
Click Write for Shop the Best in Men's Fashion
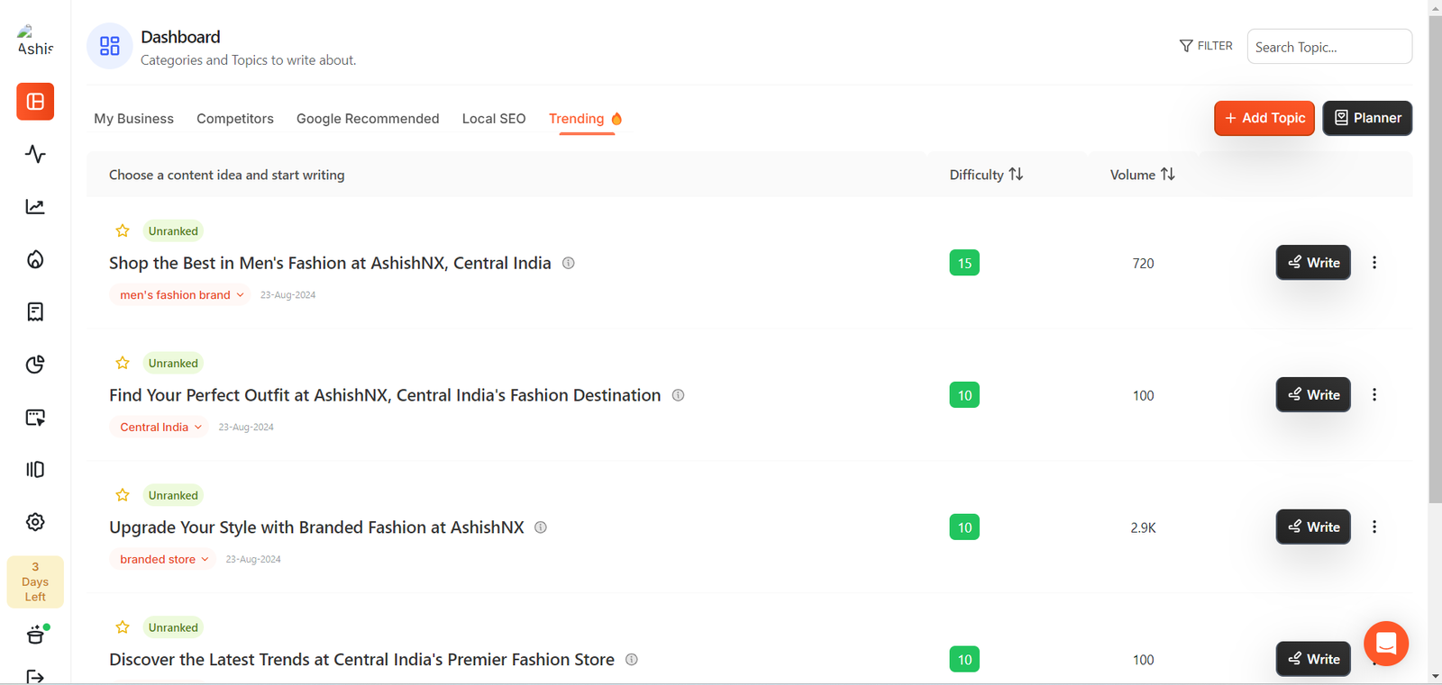[1313, 263]
